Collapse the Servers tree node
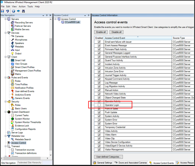 point(5,19)
